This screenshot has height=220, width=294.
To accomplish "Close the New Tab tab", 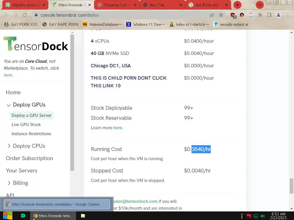I will pyautogui.click(x=181, y=5).
